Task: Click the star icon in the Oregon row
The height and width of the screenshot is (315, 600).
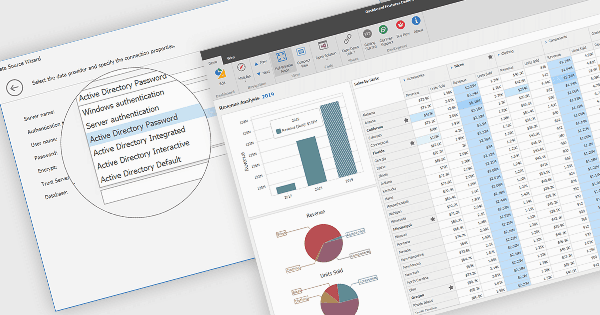Action: coord(451,288)
